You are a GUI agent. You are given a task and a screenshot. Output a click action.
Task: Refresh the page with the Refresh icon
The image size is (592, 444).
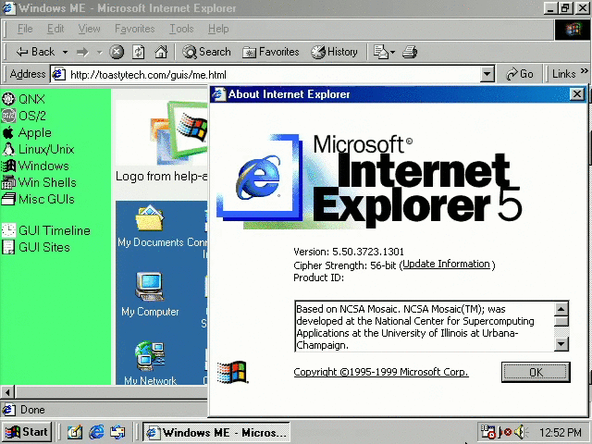[139, 52]
